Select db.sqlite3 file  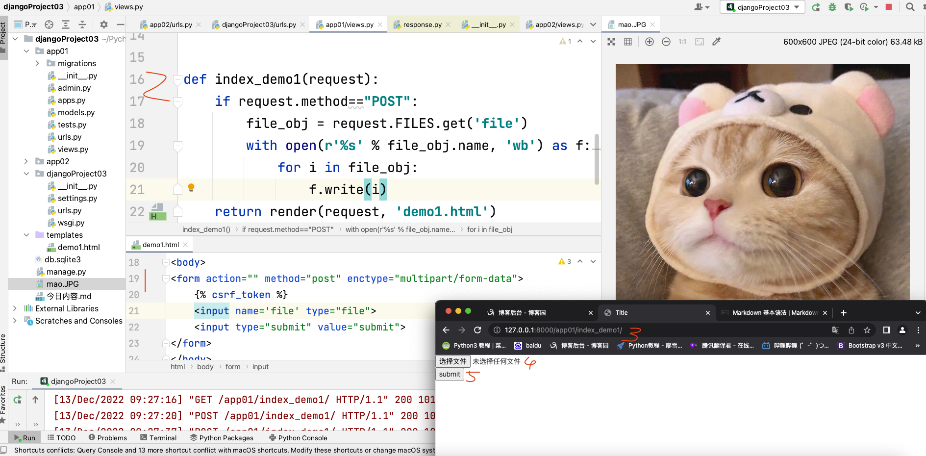coord(62,259)
